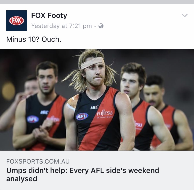This screenshot has height=190, width=194.
Task: Tap the bandage on the player's shoulder
Action: click(x=72, y=103)
